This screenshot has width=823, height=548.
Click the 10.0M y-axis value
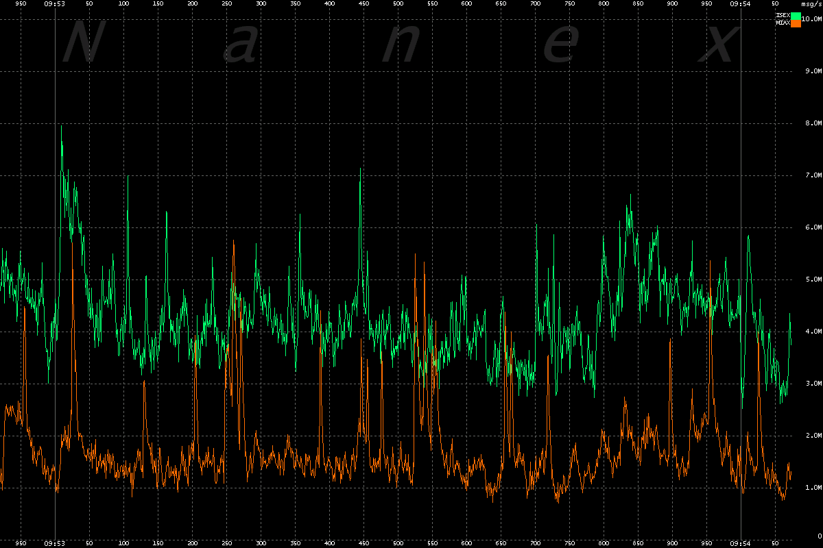coord(812,19)
